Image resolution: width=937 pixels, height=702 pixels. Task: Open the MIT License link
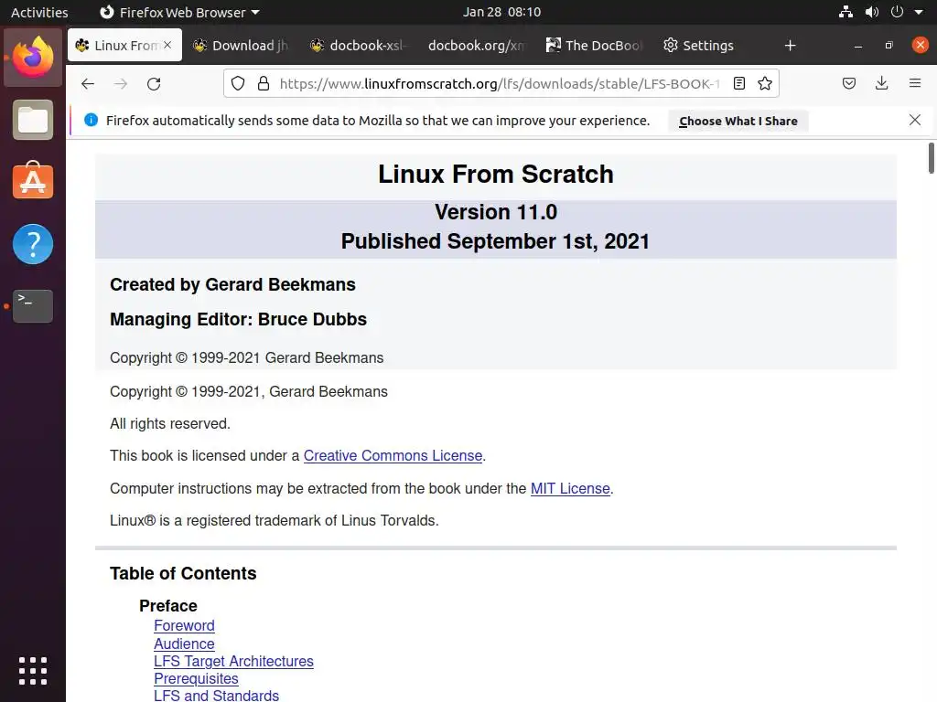tap(570, 488)
